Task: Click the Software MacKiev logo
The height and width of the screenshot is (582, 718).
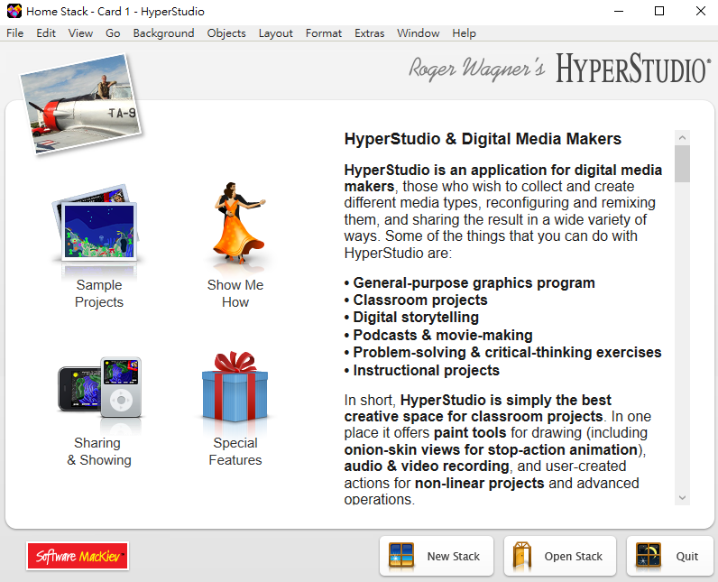Action: 78,556
